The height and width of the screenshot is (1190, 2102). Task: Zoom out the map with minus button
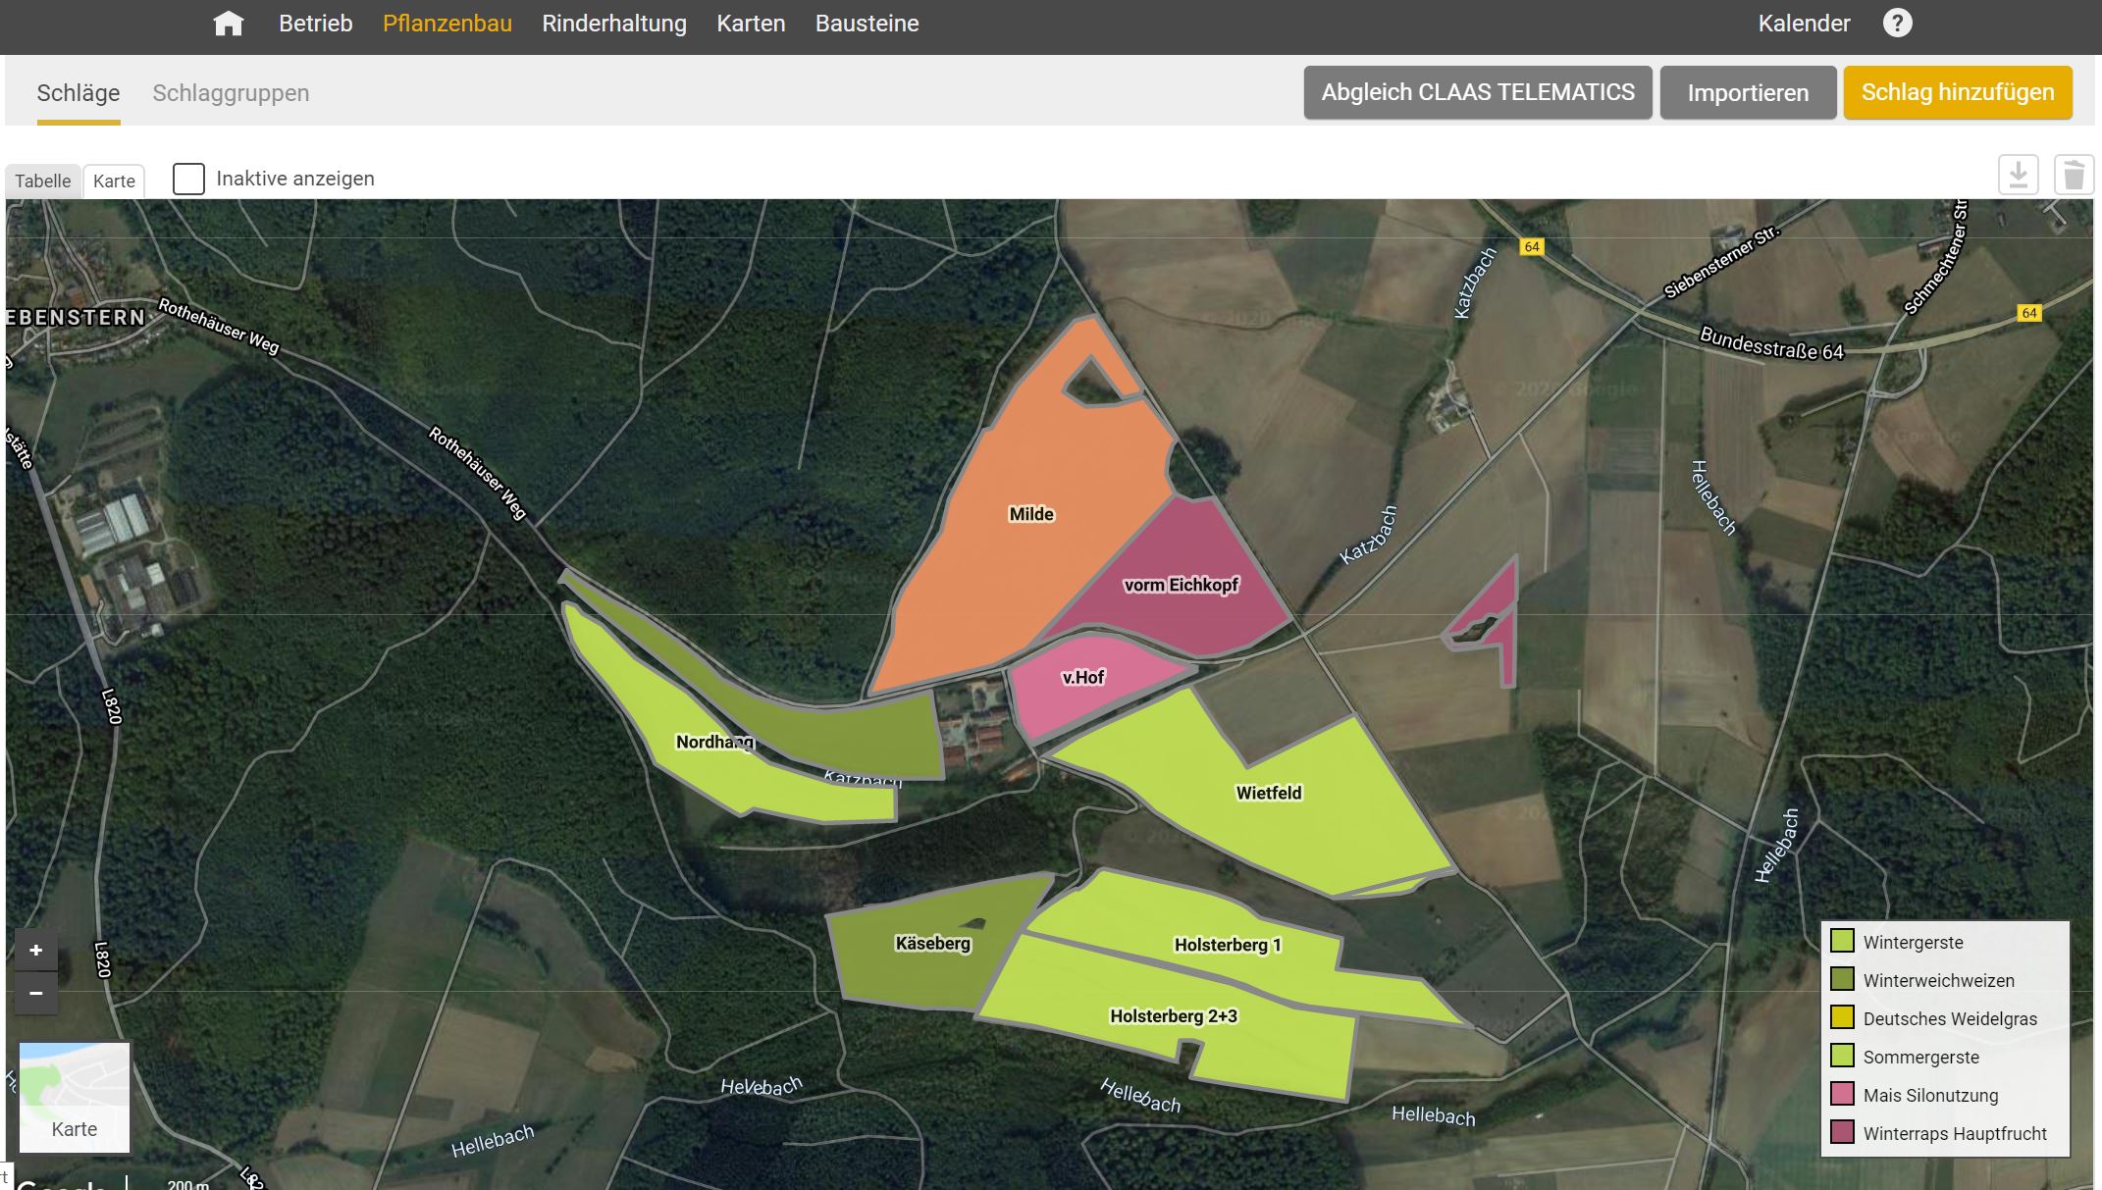point(36,993)
